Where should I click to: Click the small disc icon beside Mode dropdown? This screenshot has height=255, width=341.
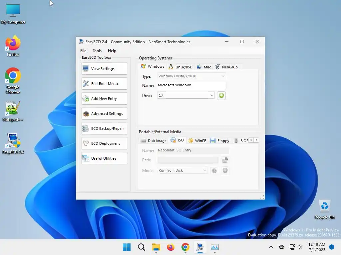(214, 171)
